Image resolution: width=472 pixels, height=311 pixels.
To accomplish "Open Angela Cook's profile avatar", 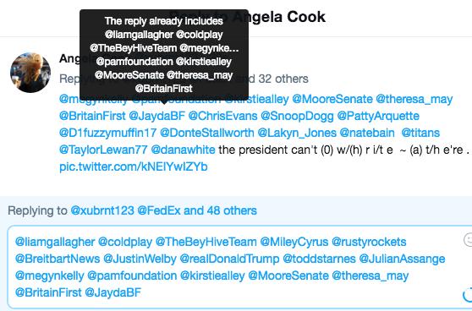I will point(30,73).
